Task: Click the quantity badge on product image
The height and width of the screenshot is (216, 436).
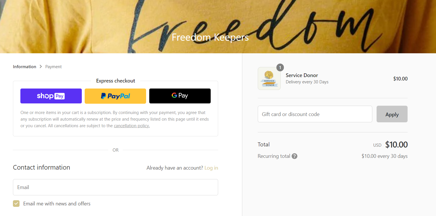Action: [280, 68]
